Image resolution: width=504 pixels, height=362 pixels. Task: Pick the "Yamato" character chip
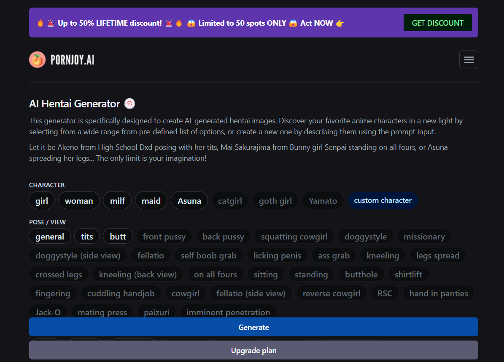[x=323, y=201]
